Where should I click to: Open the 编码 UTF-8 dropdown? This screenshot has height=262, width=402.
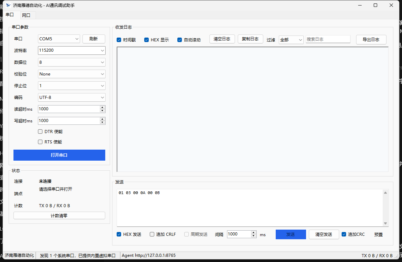coord(71,98)
